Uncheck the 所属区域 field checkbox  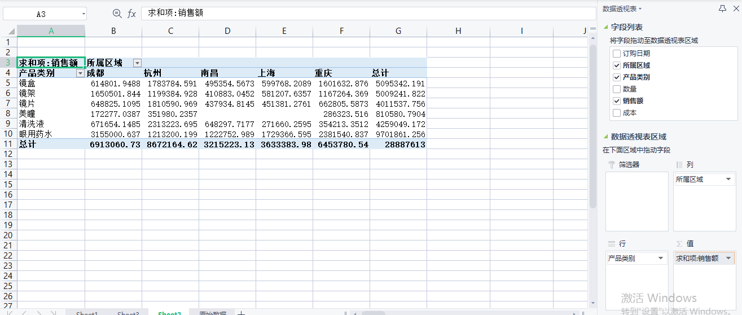coord(616,65)
